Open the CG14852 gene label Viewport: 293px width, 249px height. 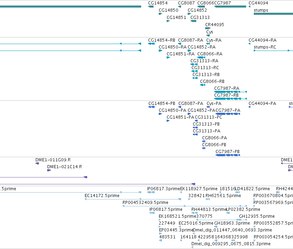197,10
